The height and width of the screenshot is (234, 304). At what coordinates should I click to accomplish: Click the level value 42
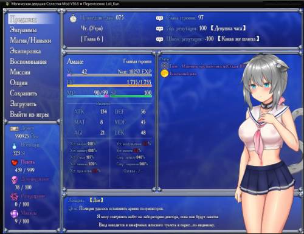(85, 72)
